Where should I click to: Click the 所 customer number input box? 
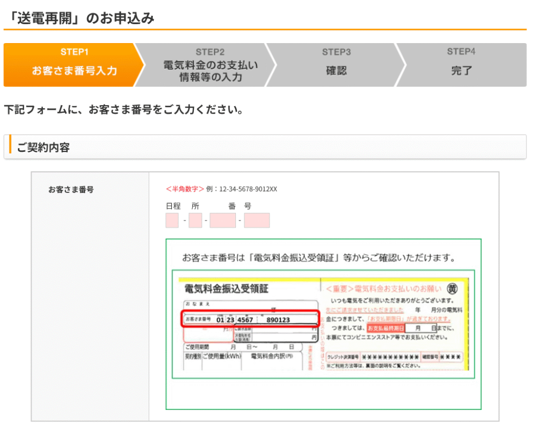(x=195, y=221)
